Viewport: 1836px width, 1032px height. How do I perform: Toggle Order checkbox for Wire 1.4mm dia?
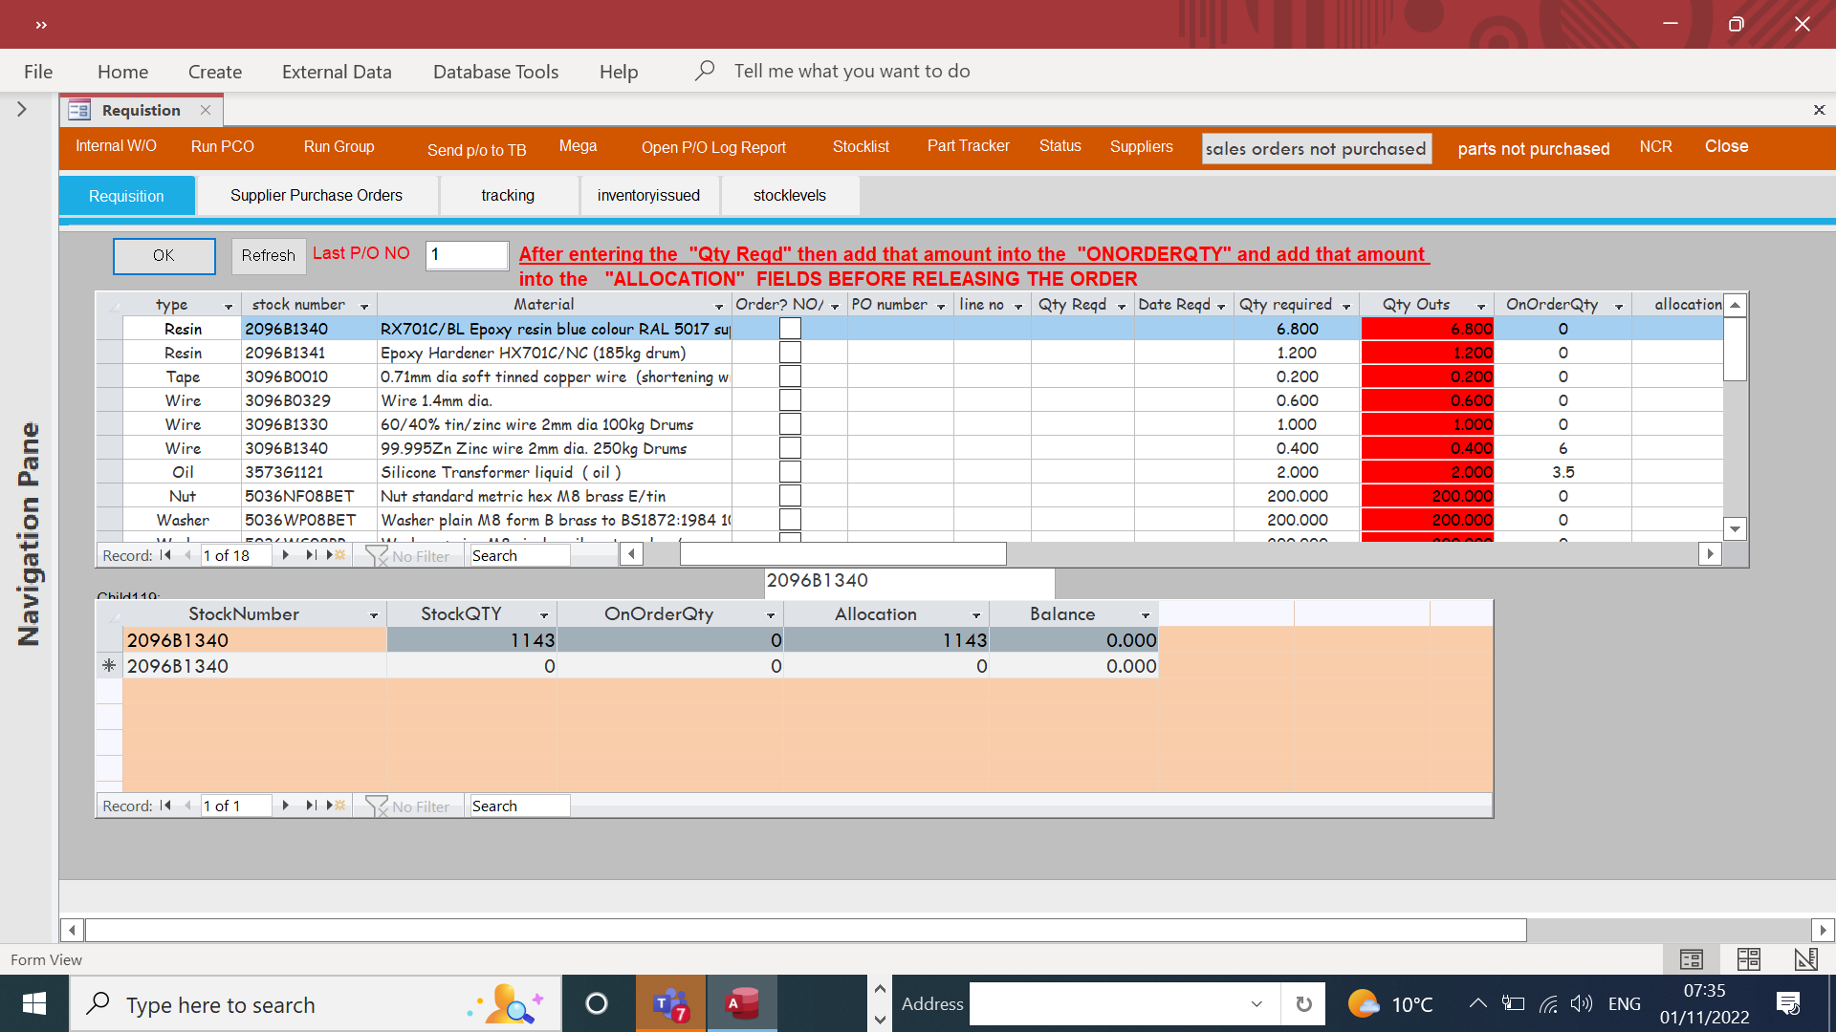coord(790,400)
